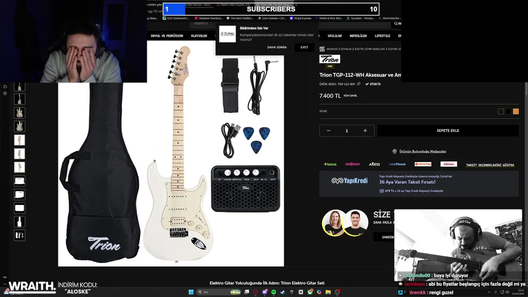This screenshot has height=297, width=528.
Task: Open The best ChatBot bookmark
Action: (239, 18)
